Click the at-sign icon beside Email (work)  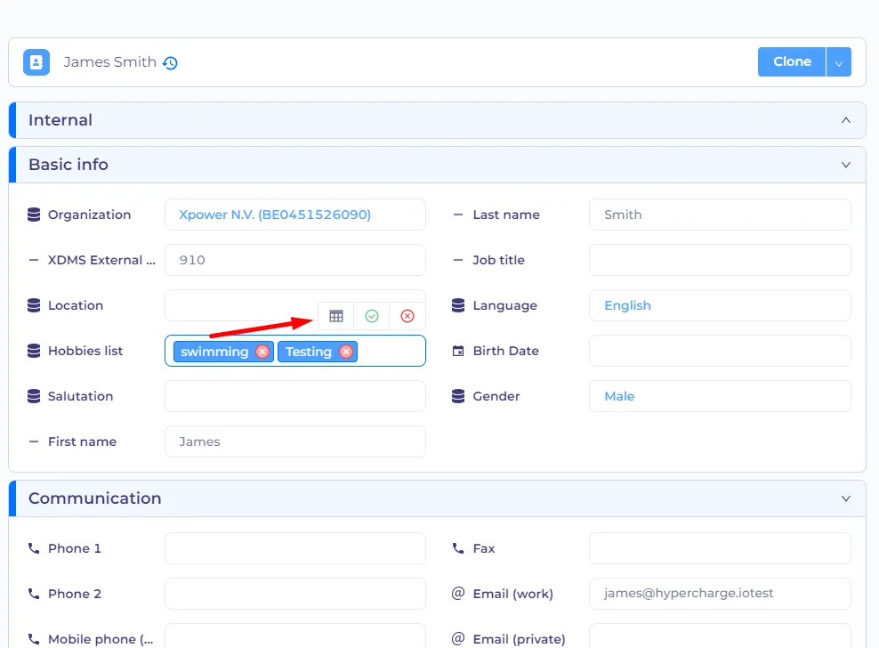click(x=458, y=593)
